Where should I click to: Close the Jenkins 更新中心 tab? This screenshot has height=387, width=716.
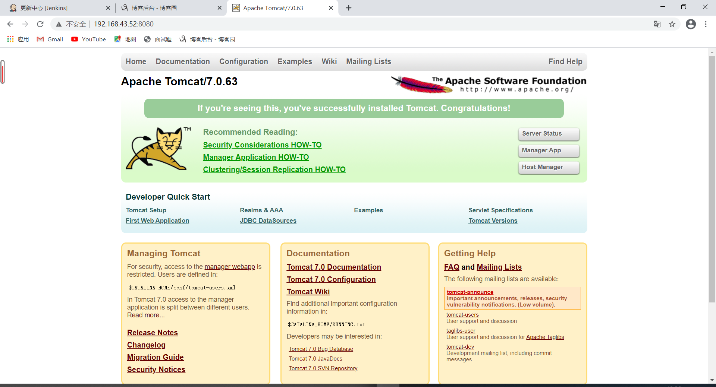click(x=108, y=8)
